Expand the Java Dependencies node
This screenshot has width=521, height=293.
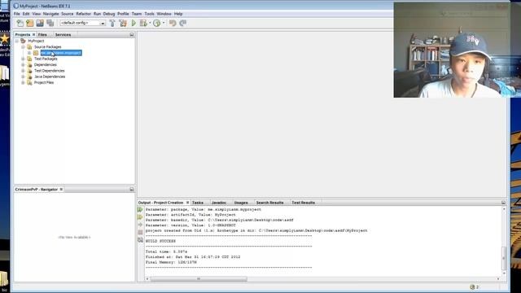point(24,77)
